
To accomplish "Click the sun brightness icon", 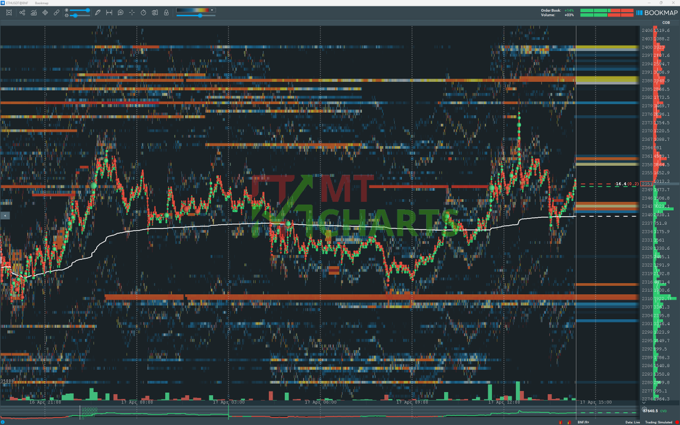I will (66, 10).
